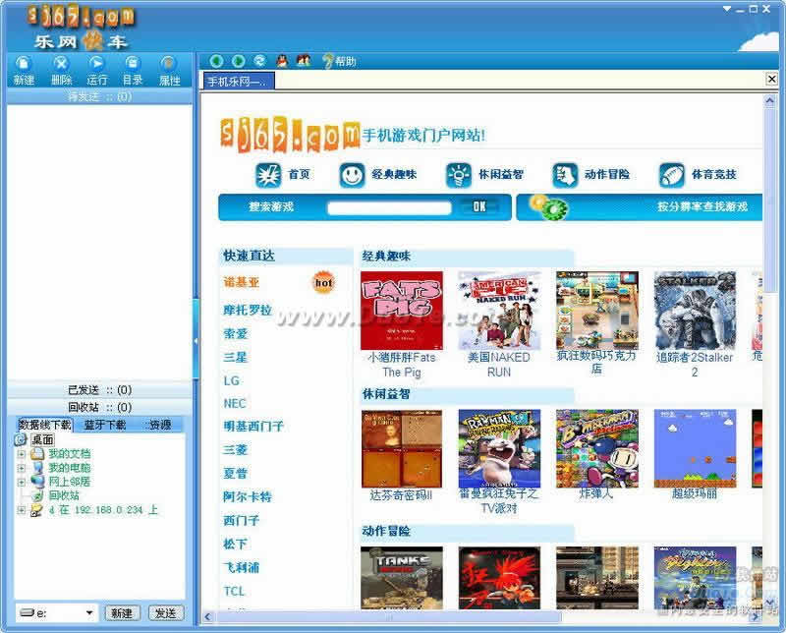Open 帮助 (Help) in the browser toolbar
The height and width of the screenshot is (633, 786).
[340, 62]
